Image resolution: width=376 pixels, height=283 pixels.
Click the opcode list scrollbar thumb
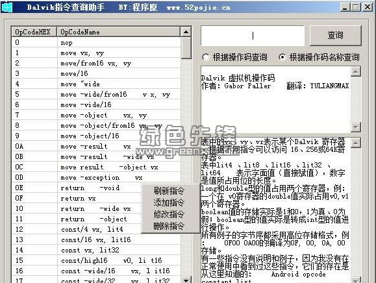186,48
